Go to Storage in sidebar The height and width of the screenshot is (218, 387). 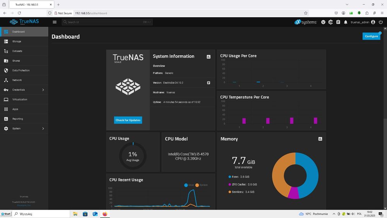[24, 41]
